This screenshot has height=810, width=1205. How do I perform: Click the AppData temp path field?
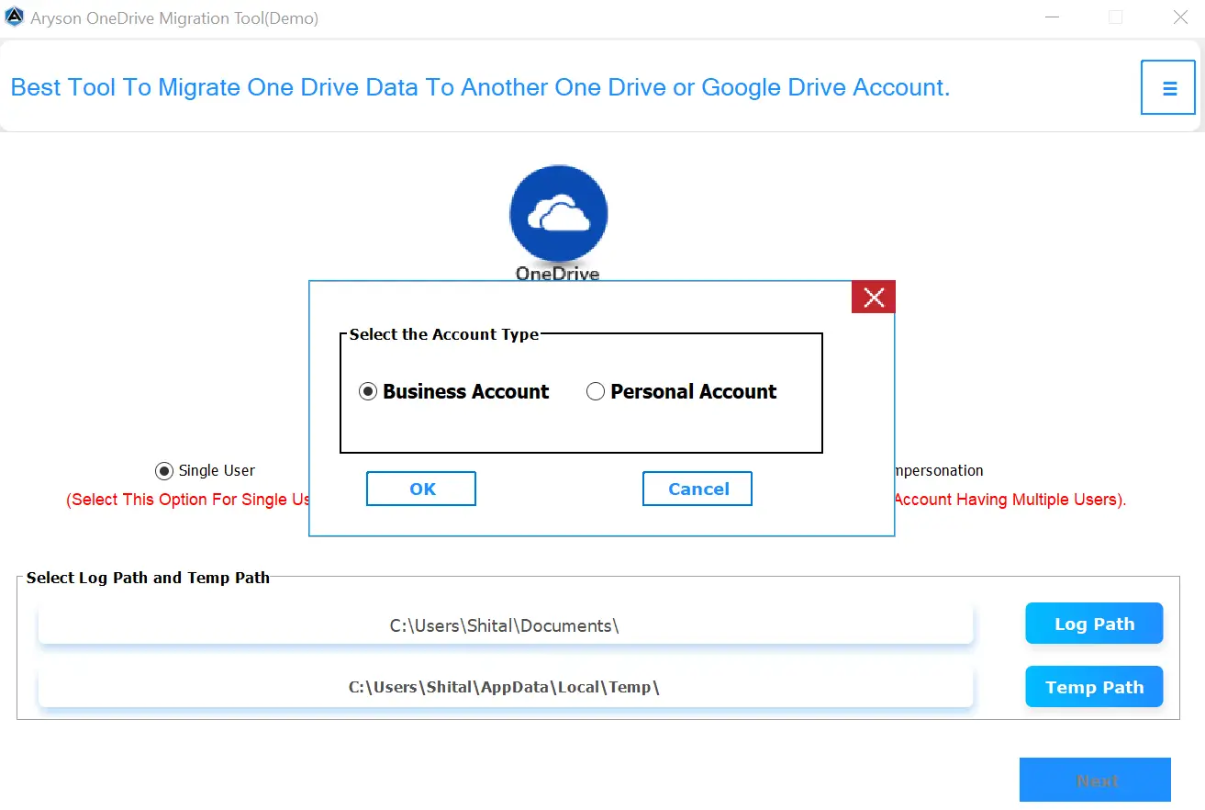(x=505, y=686)
